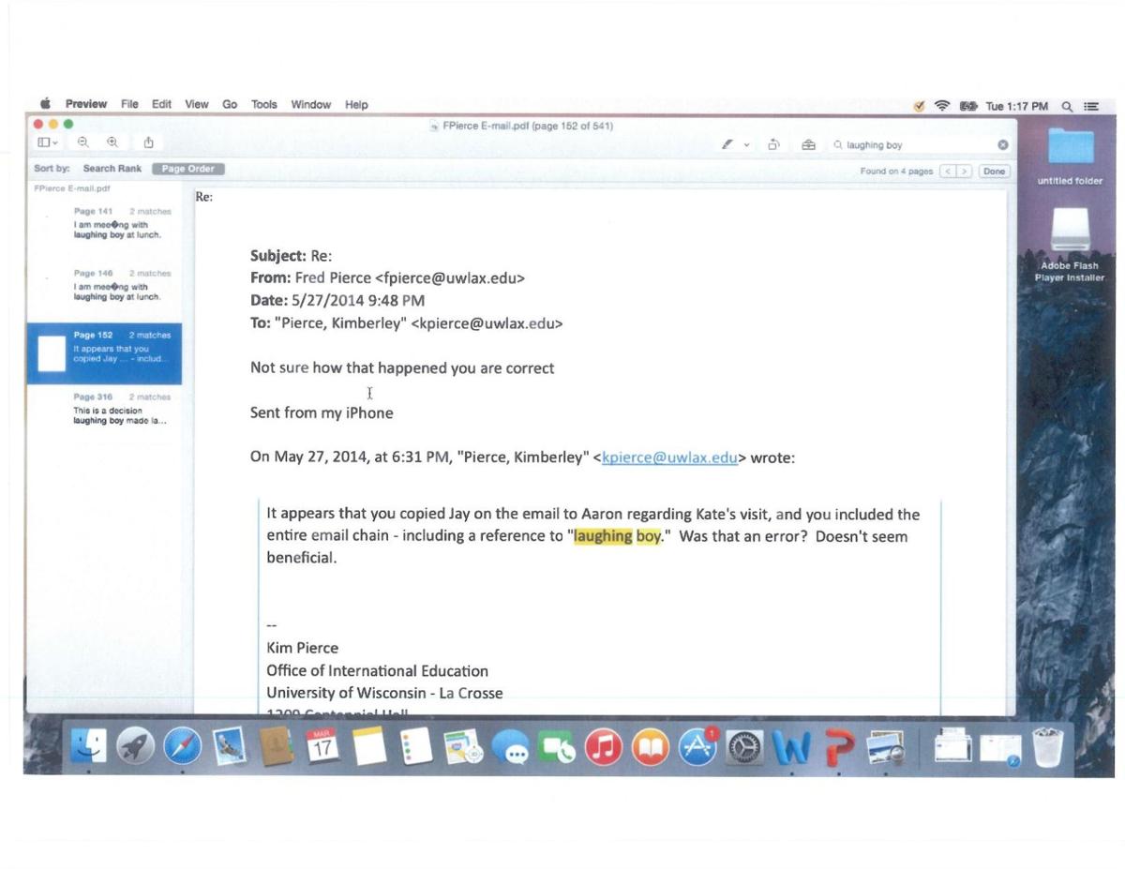Show the Markup Toolbar toolbox icon
The image size is (1125, 869).
tap(808, 145)
